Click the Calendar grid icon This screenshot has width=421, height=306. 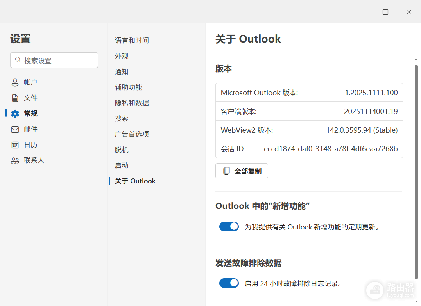pyautogui.click(x=15, y=145)
